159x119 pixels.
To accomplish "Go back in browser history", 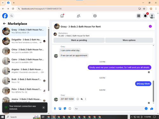I will 3,9.
